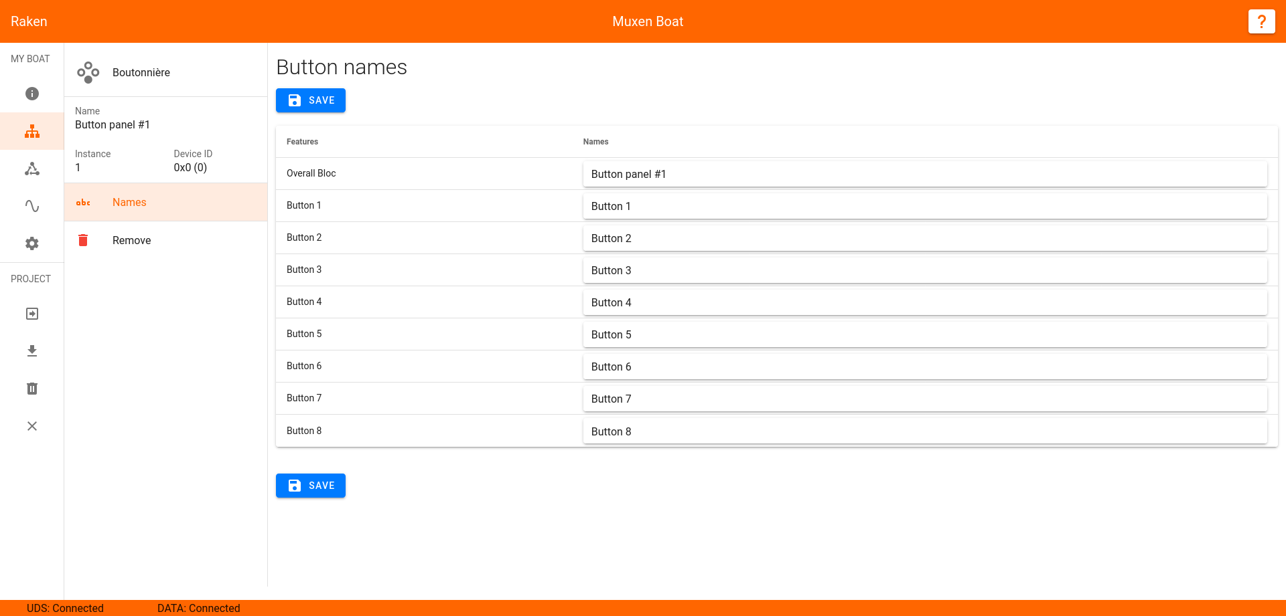The image size is (1286, 616).
Task: Open the network nodes triangle icon
Action: [32, 169]
